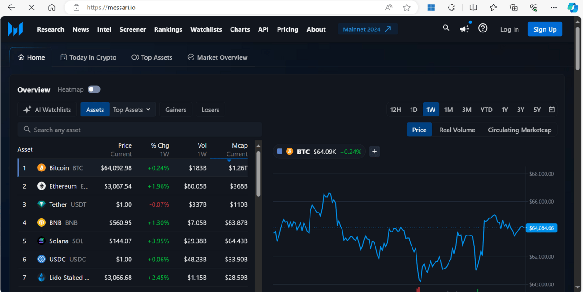Go back with the browser back arrow
Viewport: 583px width, 292px height.
[x=12, y=7]
